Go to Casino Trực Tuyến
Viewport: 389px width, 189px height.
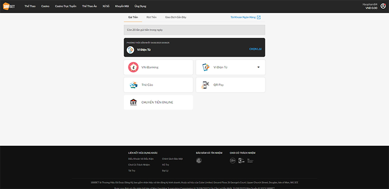tap(66, 6)
